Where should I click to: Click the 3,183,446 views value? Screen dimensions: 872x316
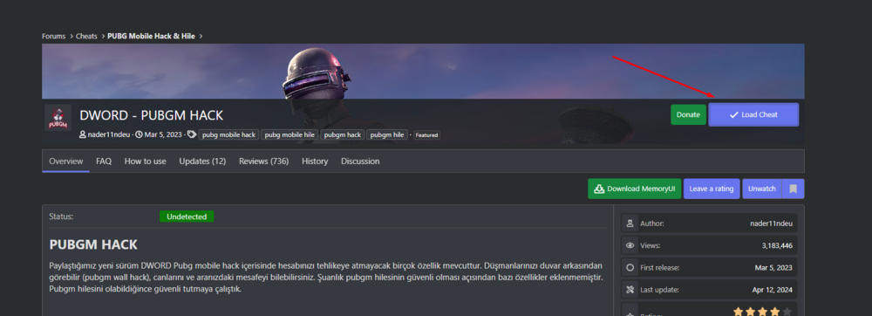[778, 245]
